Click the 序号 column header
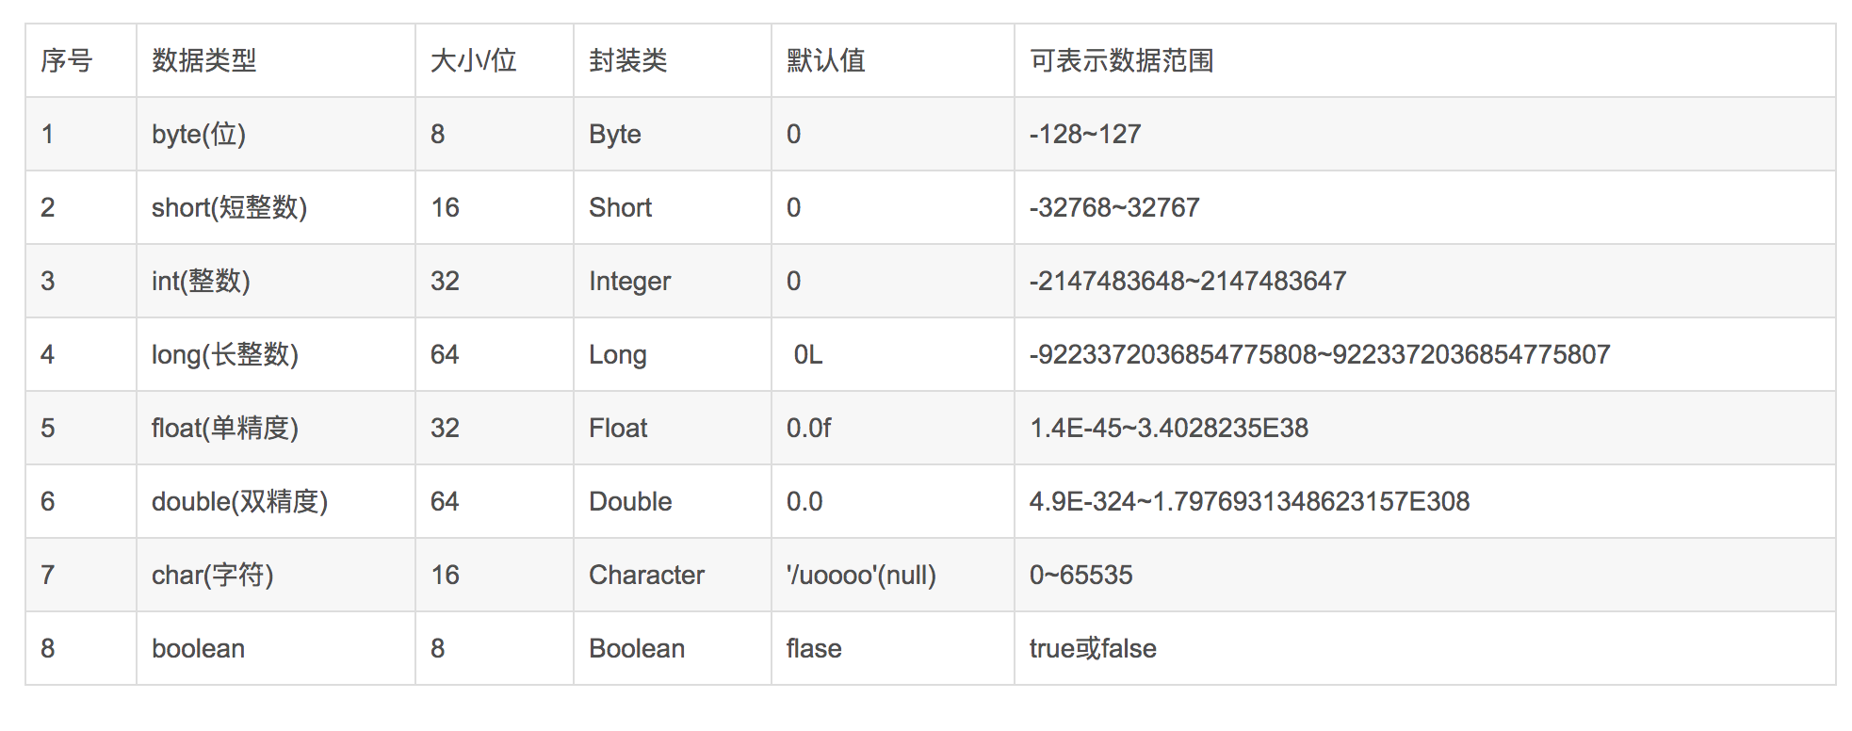 point(67,61)
